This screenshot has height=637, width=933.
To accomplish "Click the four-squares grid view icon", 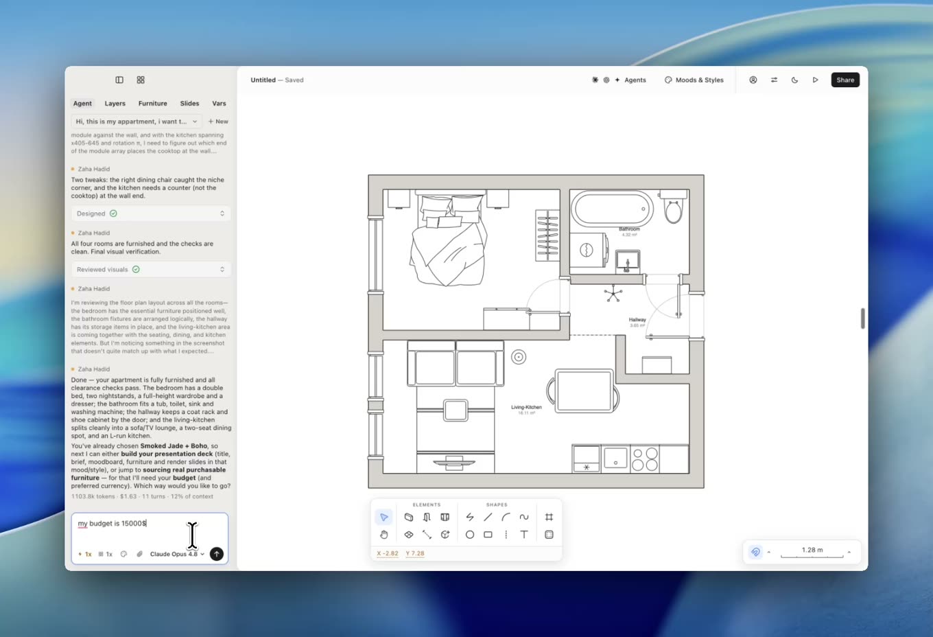I will [141, 80].
